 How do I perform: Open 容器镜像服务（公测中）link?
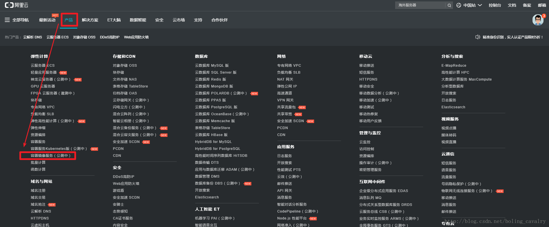(x=51, y=156)
